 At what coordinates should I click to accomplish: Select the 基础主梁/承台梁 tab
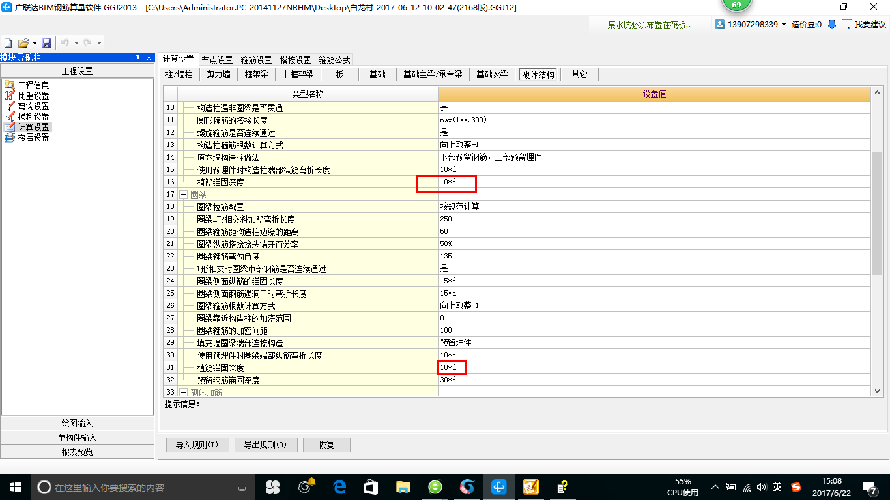click(433, 74)
